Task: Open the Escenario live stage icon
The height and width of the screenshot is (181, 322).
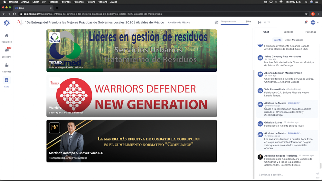Action: 7,50
